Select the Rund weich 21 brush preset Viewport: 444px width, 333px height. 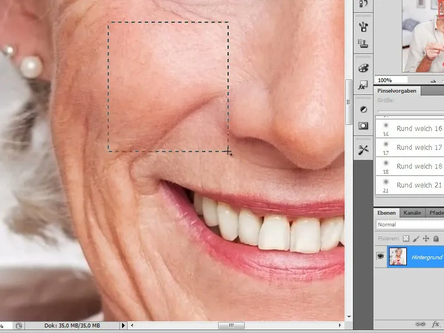[419, 185]
